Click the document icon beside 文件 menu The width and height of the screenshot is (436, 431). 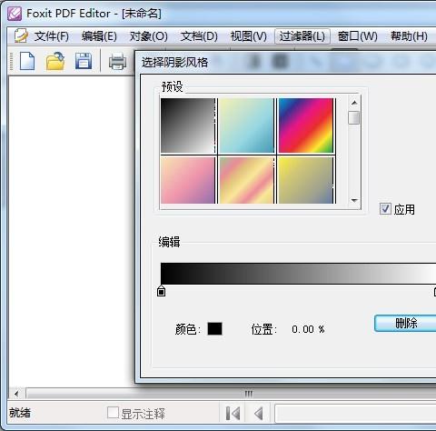(x=21, y=35)
